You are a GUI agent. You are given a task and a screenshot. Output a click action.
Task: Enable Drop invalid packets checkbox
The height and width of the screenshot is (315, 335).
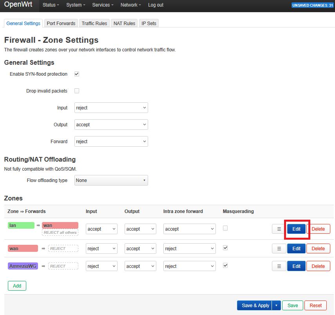point(77,91)
